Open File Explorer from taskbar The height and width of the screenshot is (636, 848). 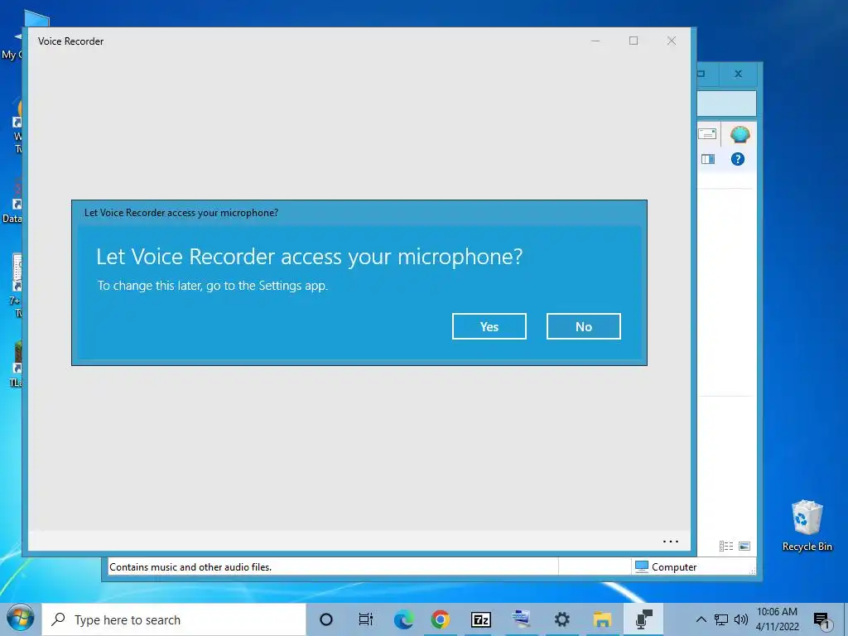(602, 619)
